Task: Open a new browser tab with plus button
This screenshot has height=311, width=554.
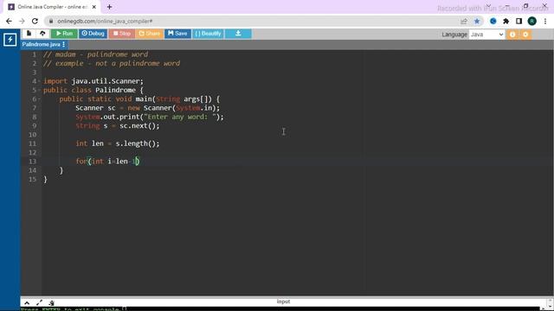Action: tap(110, 7)
